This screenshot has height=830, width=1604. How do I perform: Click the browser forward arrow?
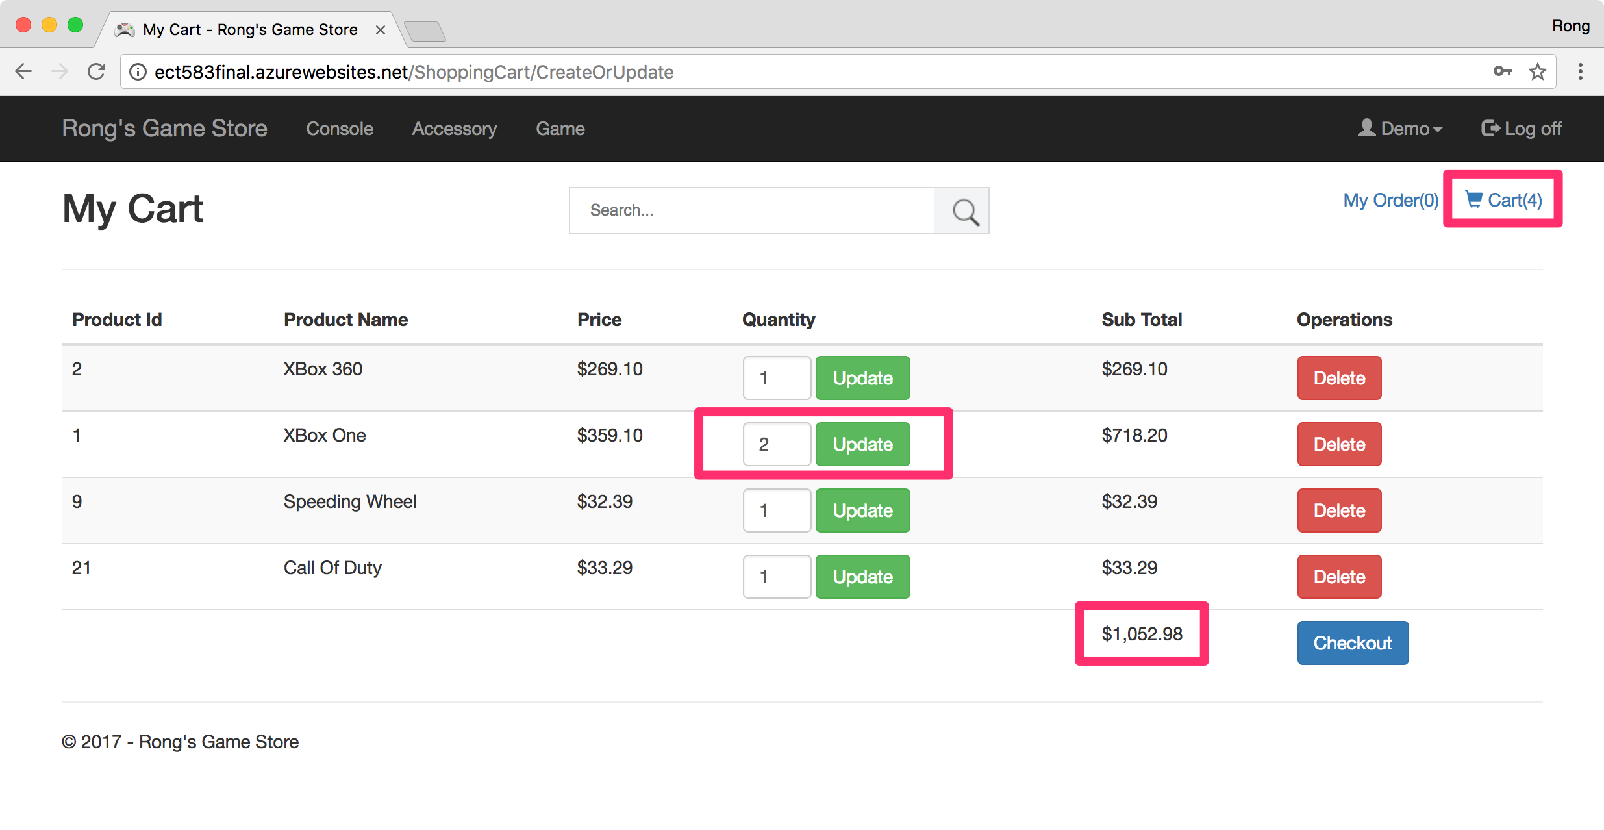point(60,71)
